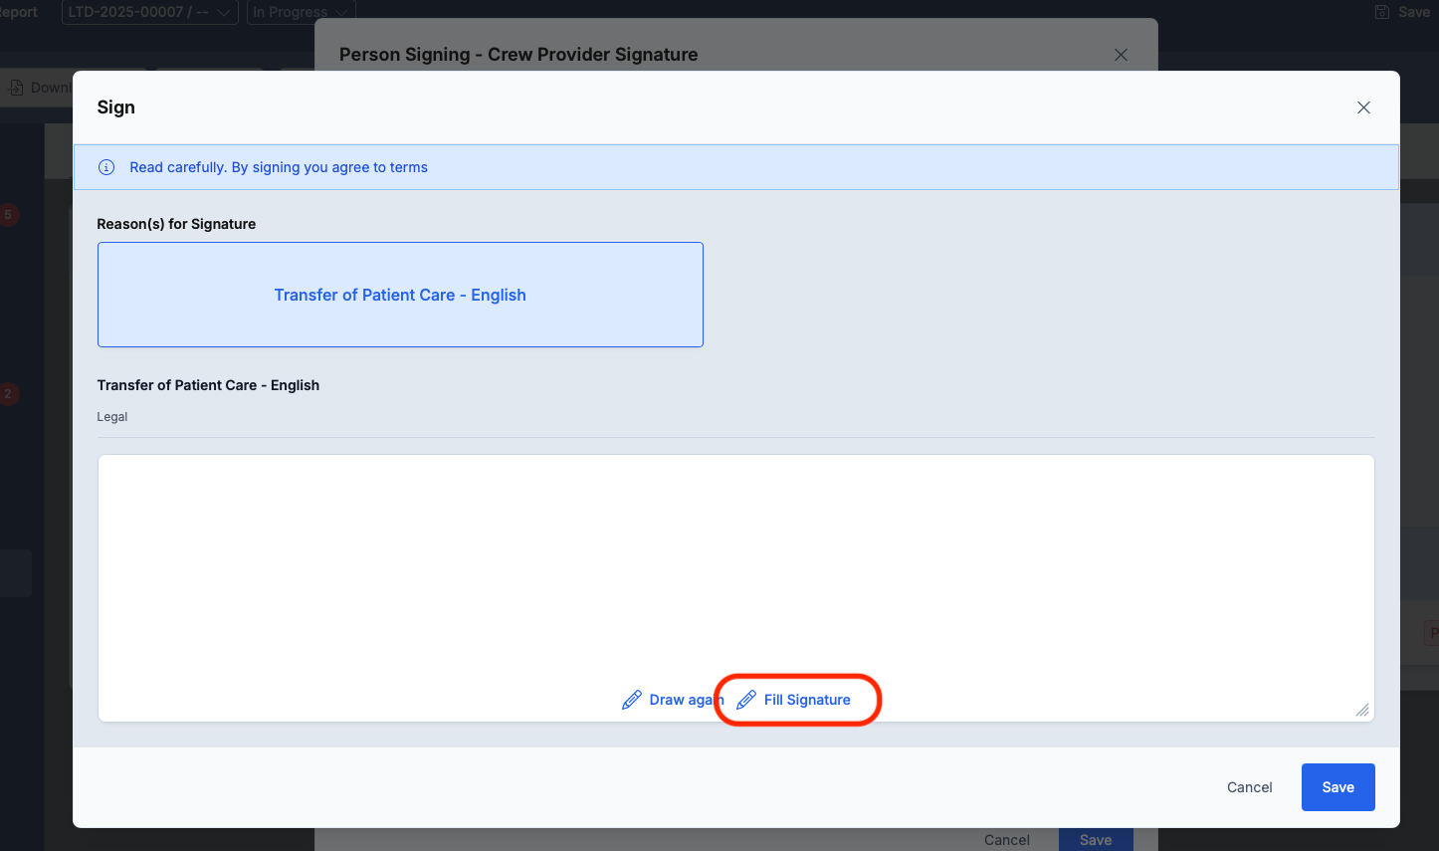This screenshot has width=1439, height=851.
Task: Cancel the Sign dialog
Action: coord(1249,787)
